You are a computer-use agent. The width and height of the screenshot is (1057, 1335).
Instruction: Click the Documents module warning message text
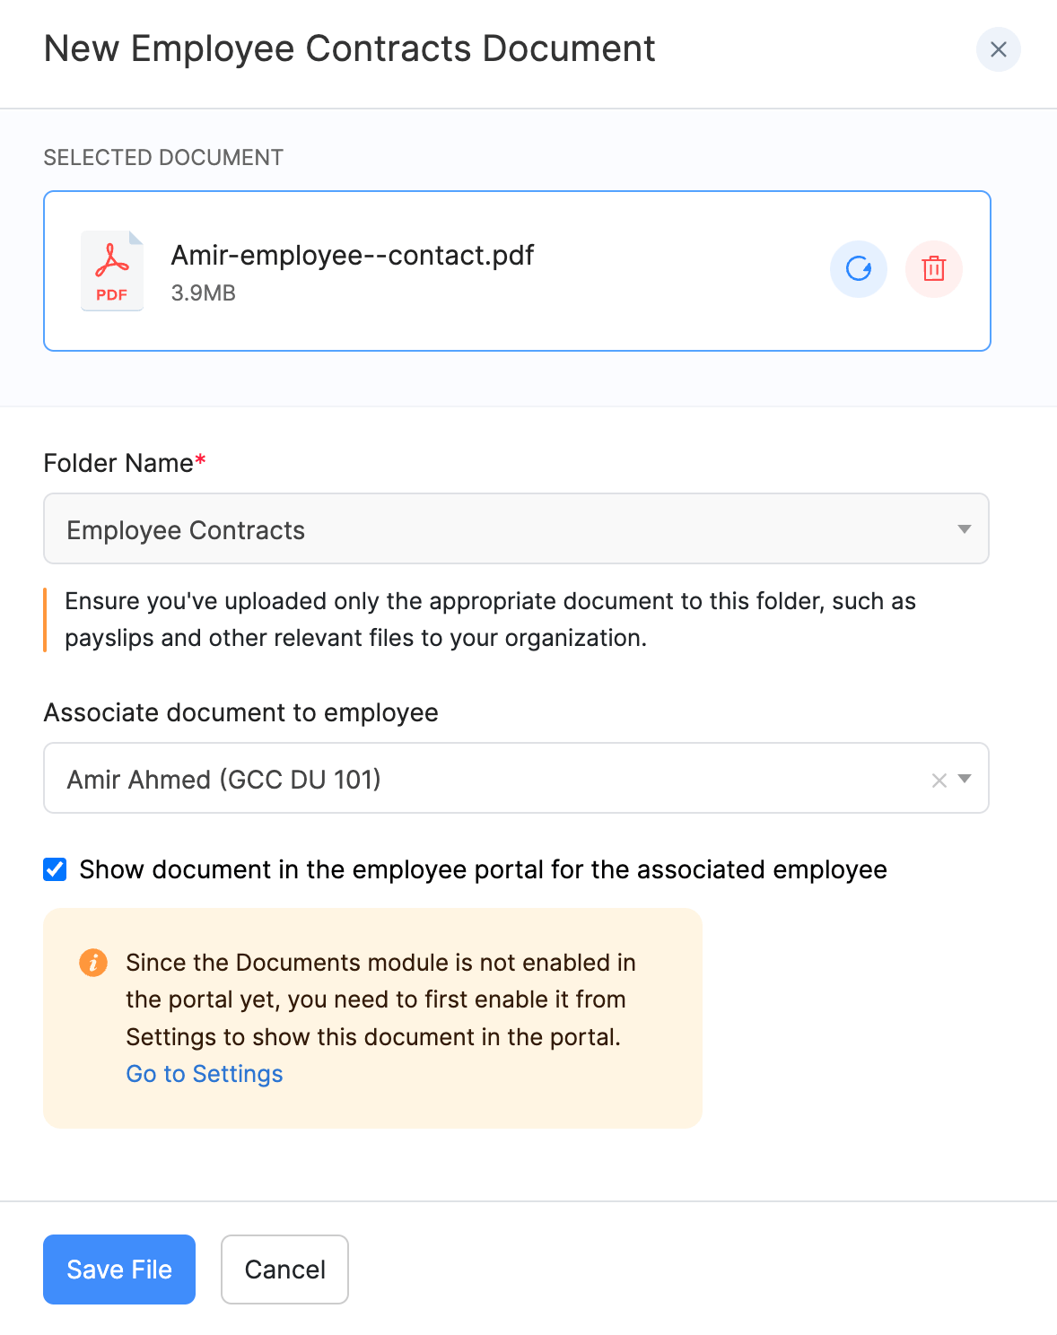point(380,999)
